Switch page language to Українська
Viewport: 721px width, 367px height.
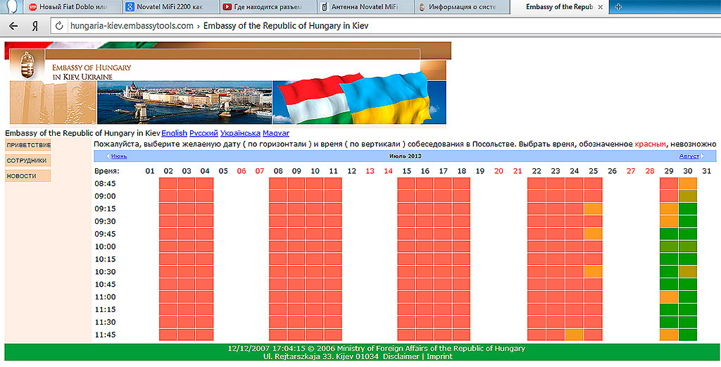click(240, 133)
